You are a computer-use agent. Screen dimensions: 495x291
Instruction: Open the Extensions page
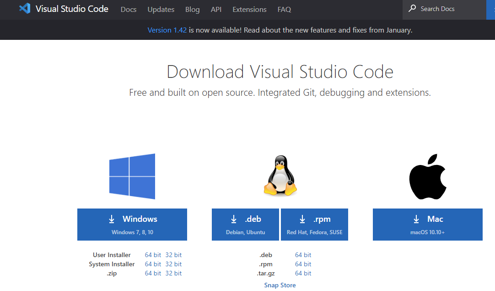249,10
